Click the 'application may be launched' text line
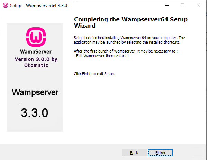The image size is (207, 160). click(x=127, y=42)
